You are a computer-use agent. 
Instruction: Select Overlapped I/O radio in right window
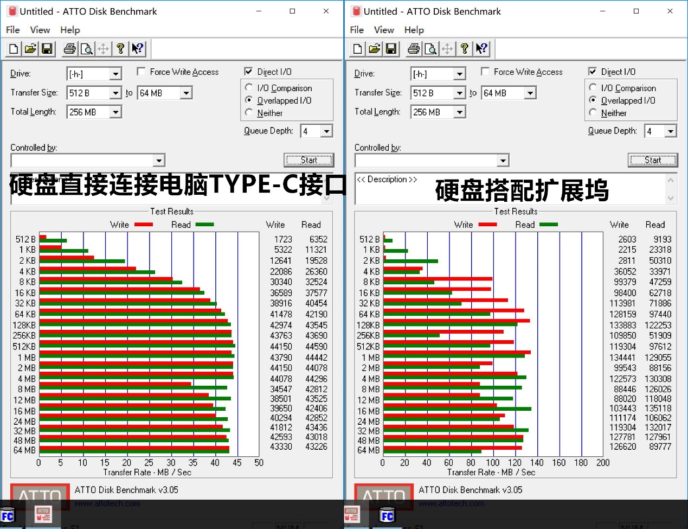coord(593,100)
